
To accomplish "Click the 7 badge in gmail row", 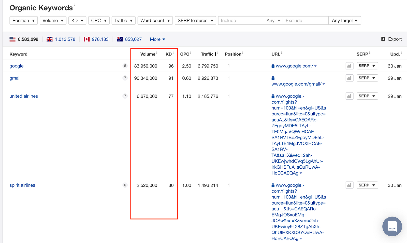I will [x=125, y=78].
